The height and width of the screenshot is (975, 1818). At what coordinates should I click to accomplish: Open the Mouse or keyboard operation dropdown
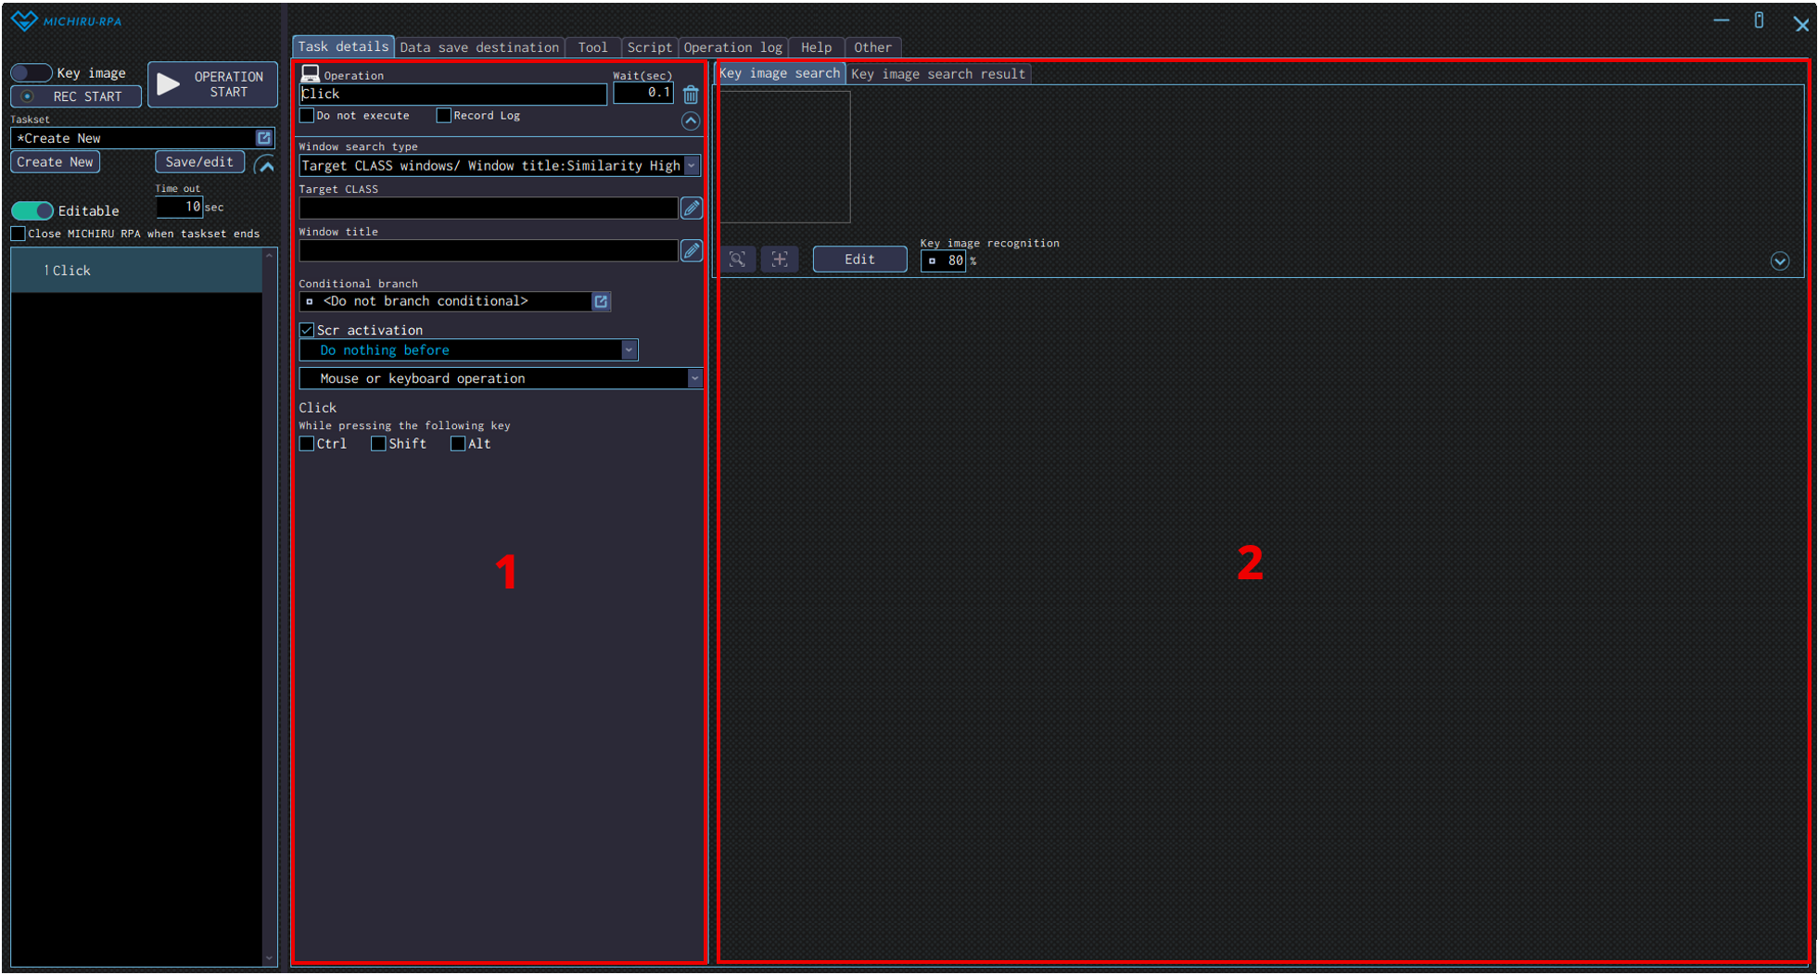(693, 378)
